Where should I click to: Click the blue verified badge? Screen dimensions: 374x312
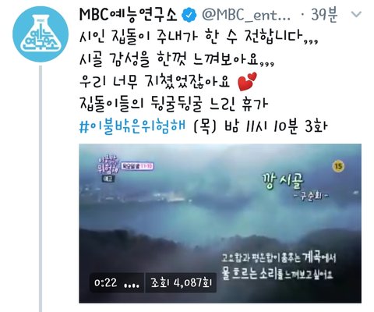tap(189, 15)
